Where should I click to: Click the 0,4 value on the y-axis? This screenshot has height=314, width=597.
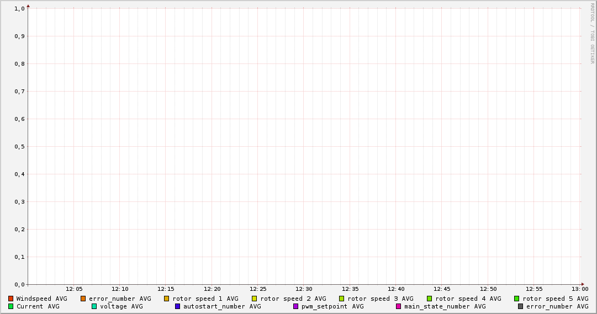(x=19, y=174)
